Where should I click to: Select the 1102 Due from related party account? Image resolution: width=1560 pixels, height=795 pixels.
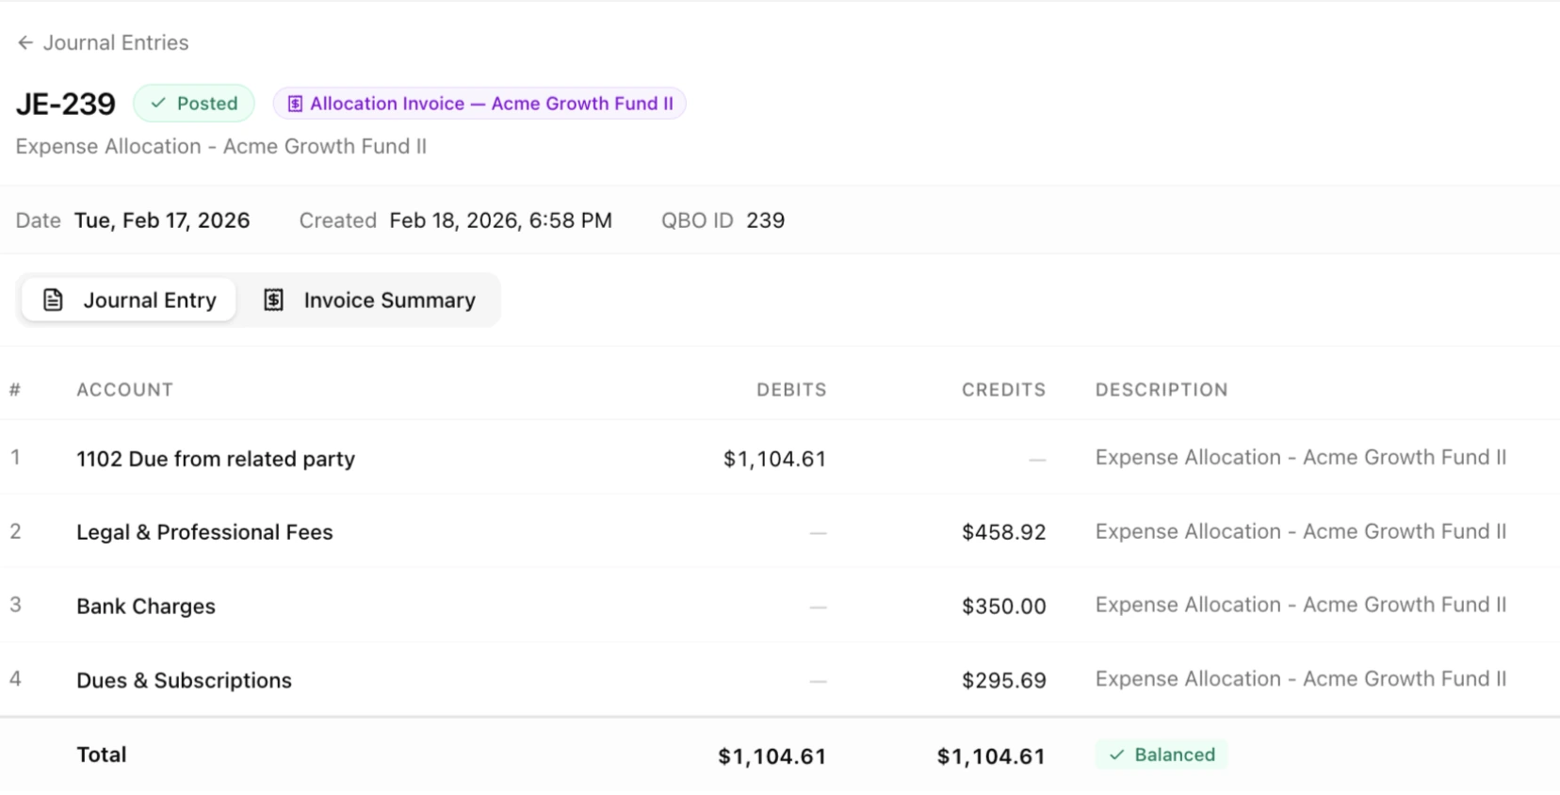click(x=216, y=459)
